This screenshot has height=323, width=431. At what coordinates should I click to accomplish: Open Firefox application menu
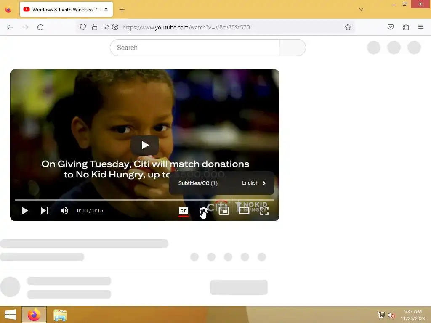[x=421, y=27]
